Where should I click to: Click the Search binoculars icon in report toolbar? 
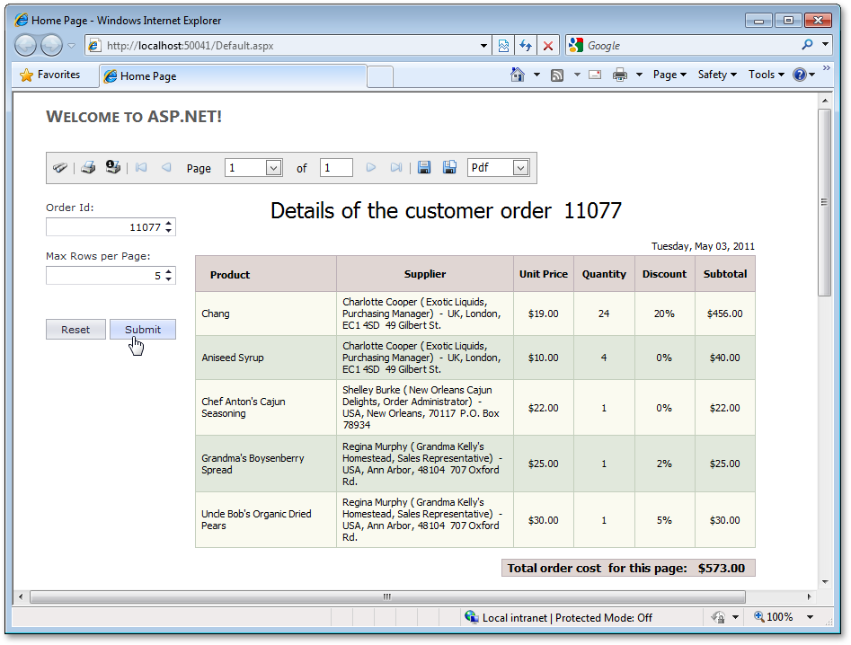click(60, 168)
